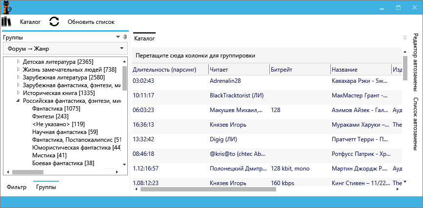Viewport: 423px width, 208px height.
Task: Select Фэнтези [243] genre
Action: click(50, 116)
